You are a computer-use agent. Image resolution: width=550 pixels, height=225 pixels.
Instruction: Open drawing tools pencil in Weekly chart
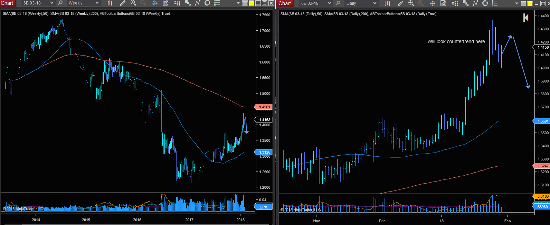click(x=122, y=3)
